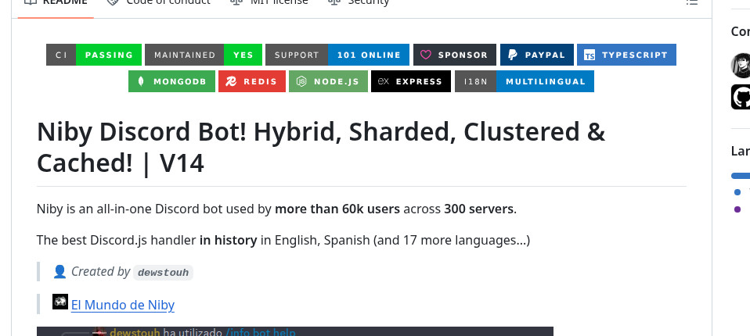
Task: Click the 'Created by' text
Action: pyautogui.click(x=100, y=272)
